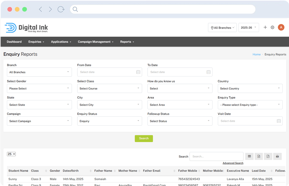This screenshot has height=186, width=289.
Task: Expand the Select Gender dropdown
Action: (x=39, y=89)
